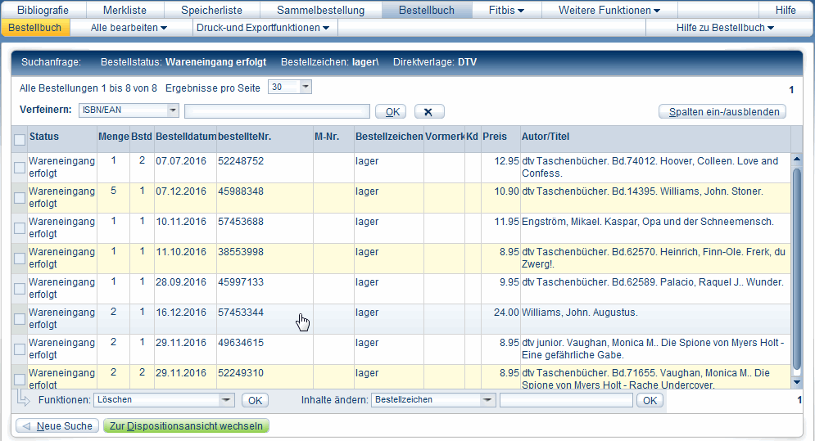Select checkbox for Williams, John. Augustus row
This screenshot has height=441, width=815.
20,319
